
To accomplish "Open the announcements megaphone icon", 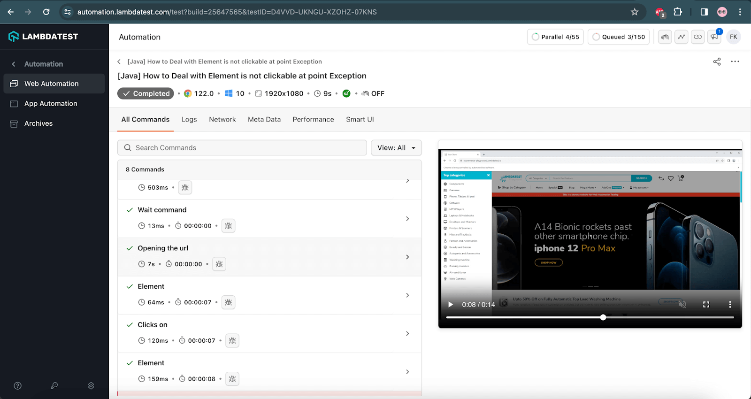I will (x=714, y=37).
